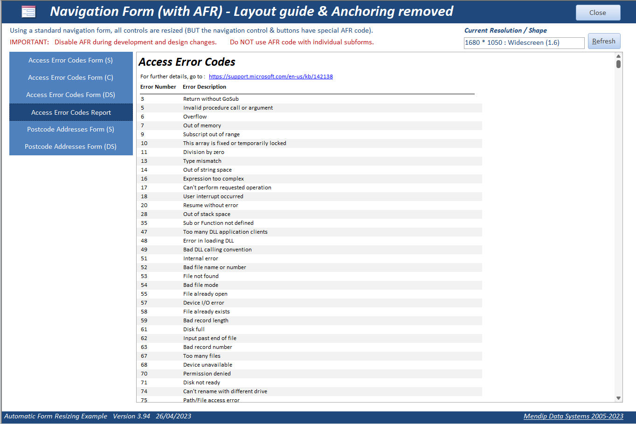Viewport: 636px width, 424px height.
Task: Click the Access Error Codes report title
Action: [x=187, y=62]
